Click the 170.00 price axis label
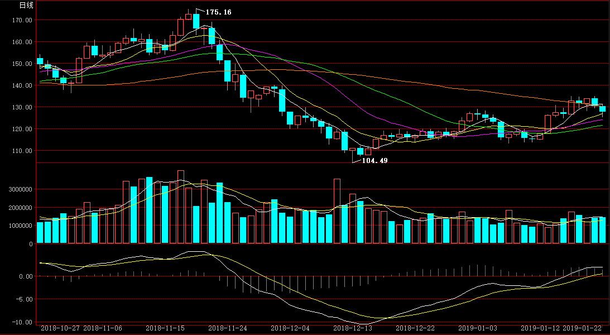The height and width of the screenshot is (335, 610). tap(23, 20)
